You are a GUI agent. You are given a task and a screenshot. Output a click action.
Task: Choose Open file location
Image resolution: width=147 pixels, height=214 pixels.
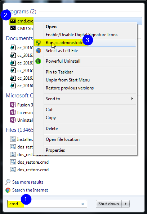[x=63, y=139]
